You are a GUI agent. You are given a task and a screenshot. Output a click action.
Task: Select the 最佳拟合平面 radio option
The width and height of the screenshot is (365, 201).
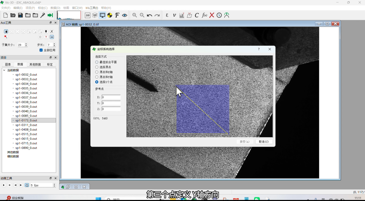click(97, 62)
